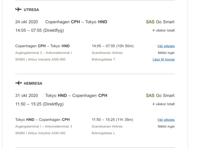Click Måltid ingår under the outbound flight
197x148 pixels.
166,53
